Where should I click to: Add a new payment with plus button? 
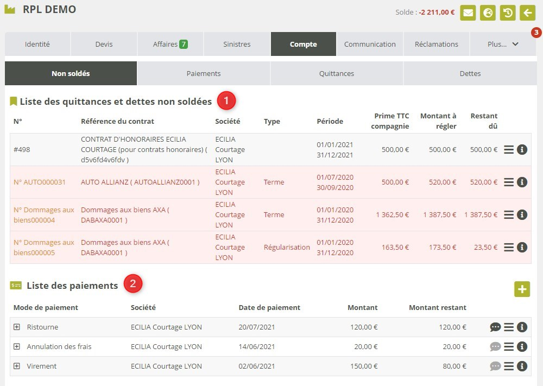[522, 289]
